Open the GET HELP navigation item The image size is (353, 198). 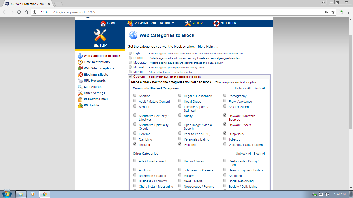click(228, 23)
